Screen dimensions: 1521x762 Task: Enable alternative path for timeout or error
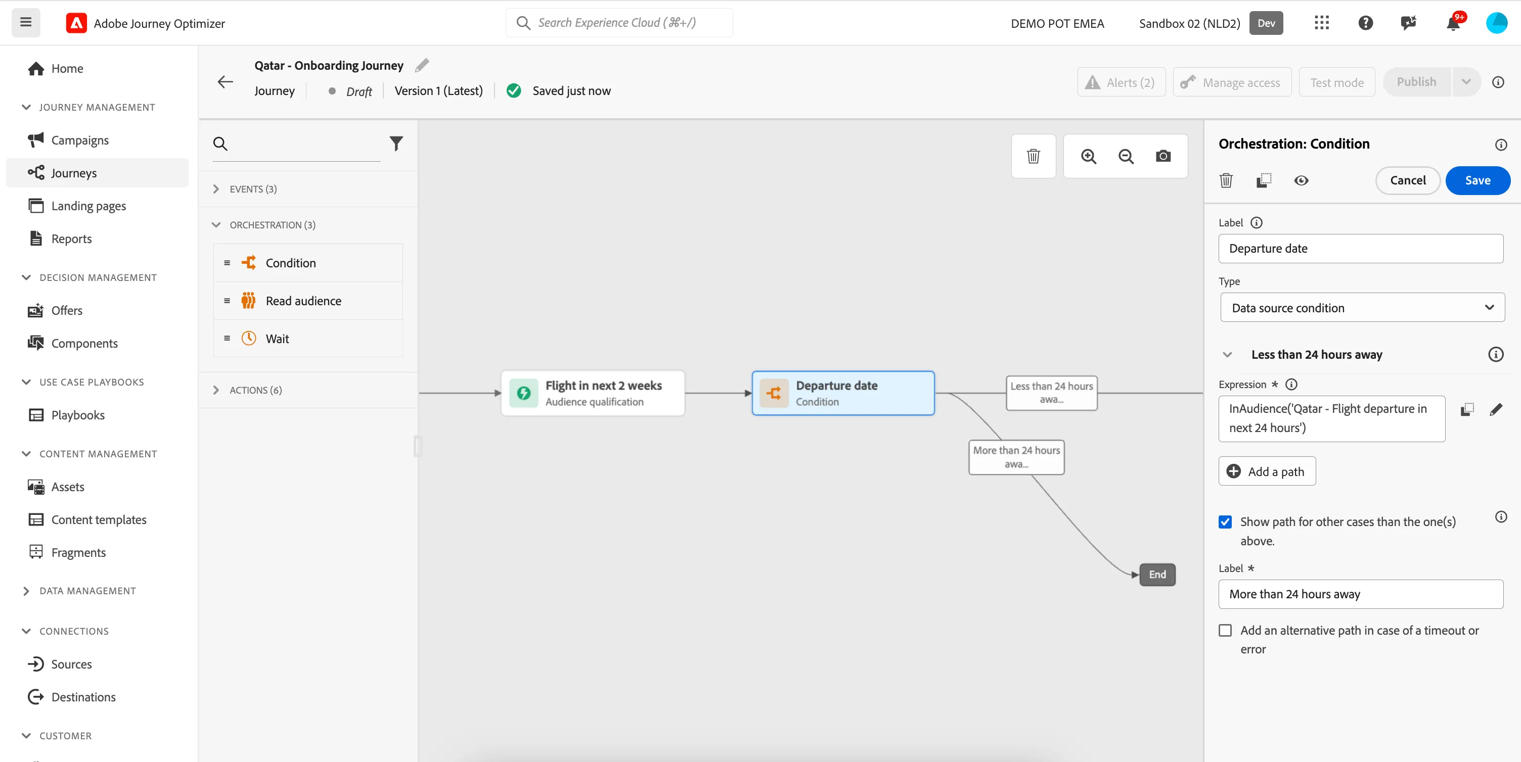pyautogui.click(x=1225, y=631)
